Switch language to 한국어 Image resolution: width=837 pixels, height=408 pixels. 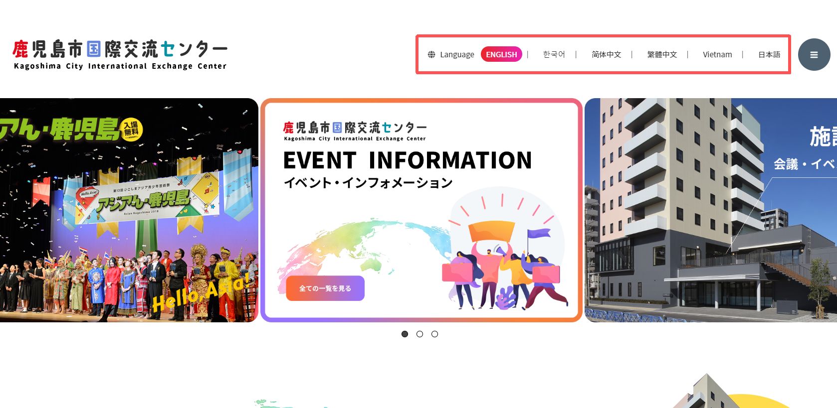554,54
